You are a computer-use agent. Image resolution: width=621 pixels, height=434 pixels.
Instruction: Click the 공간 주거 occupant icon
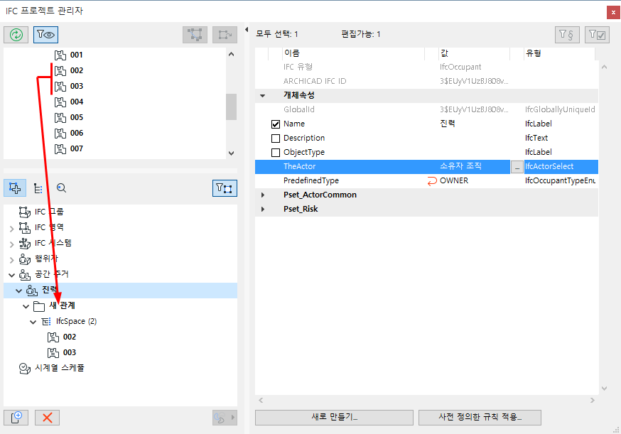tap(25, 274)
